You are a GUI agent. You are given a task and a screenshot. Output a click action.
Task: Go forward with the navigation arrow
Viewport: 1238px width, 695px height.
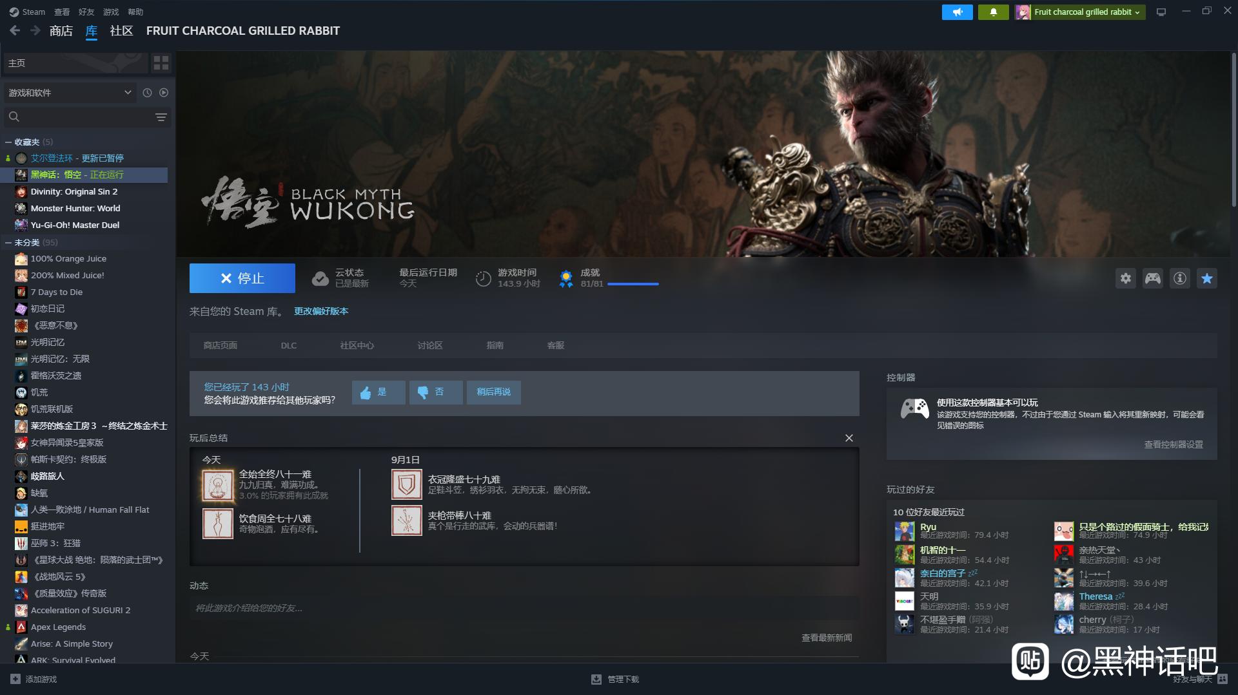(35, 30)
